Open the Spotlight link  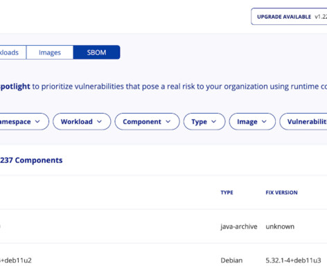tap(15, 87)
